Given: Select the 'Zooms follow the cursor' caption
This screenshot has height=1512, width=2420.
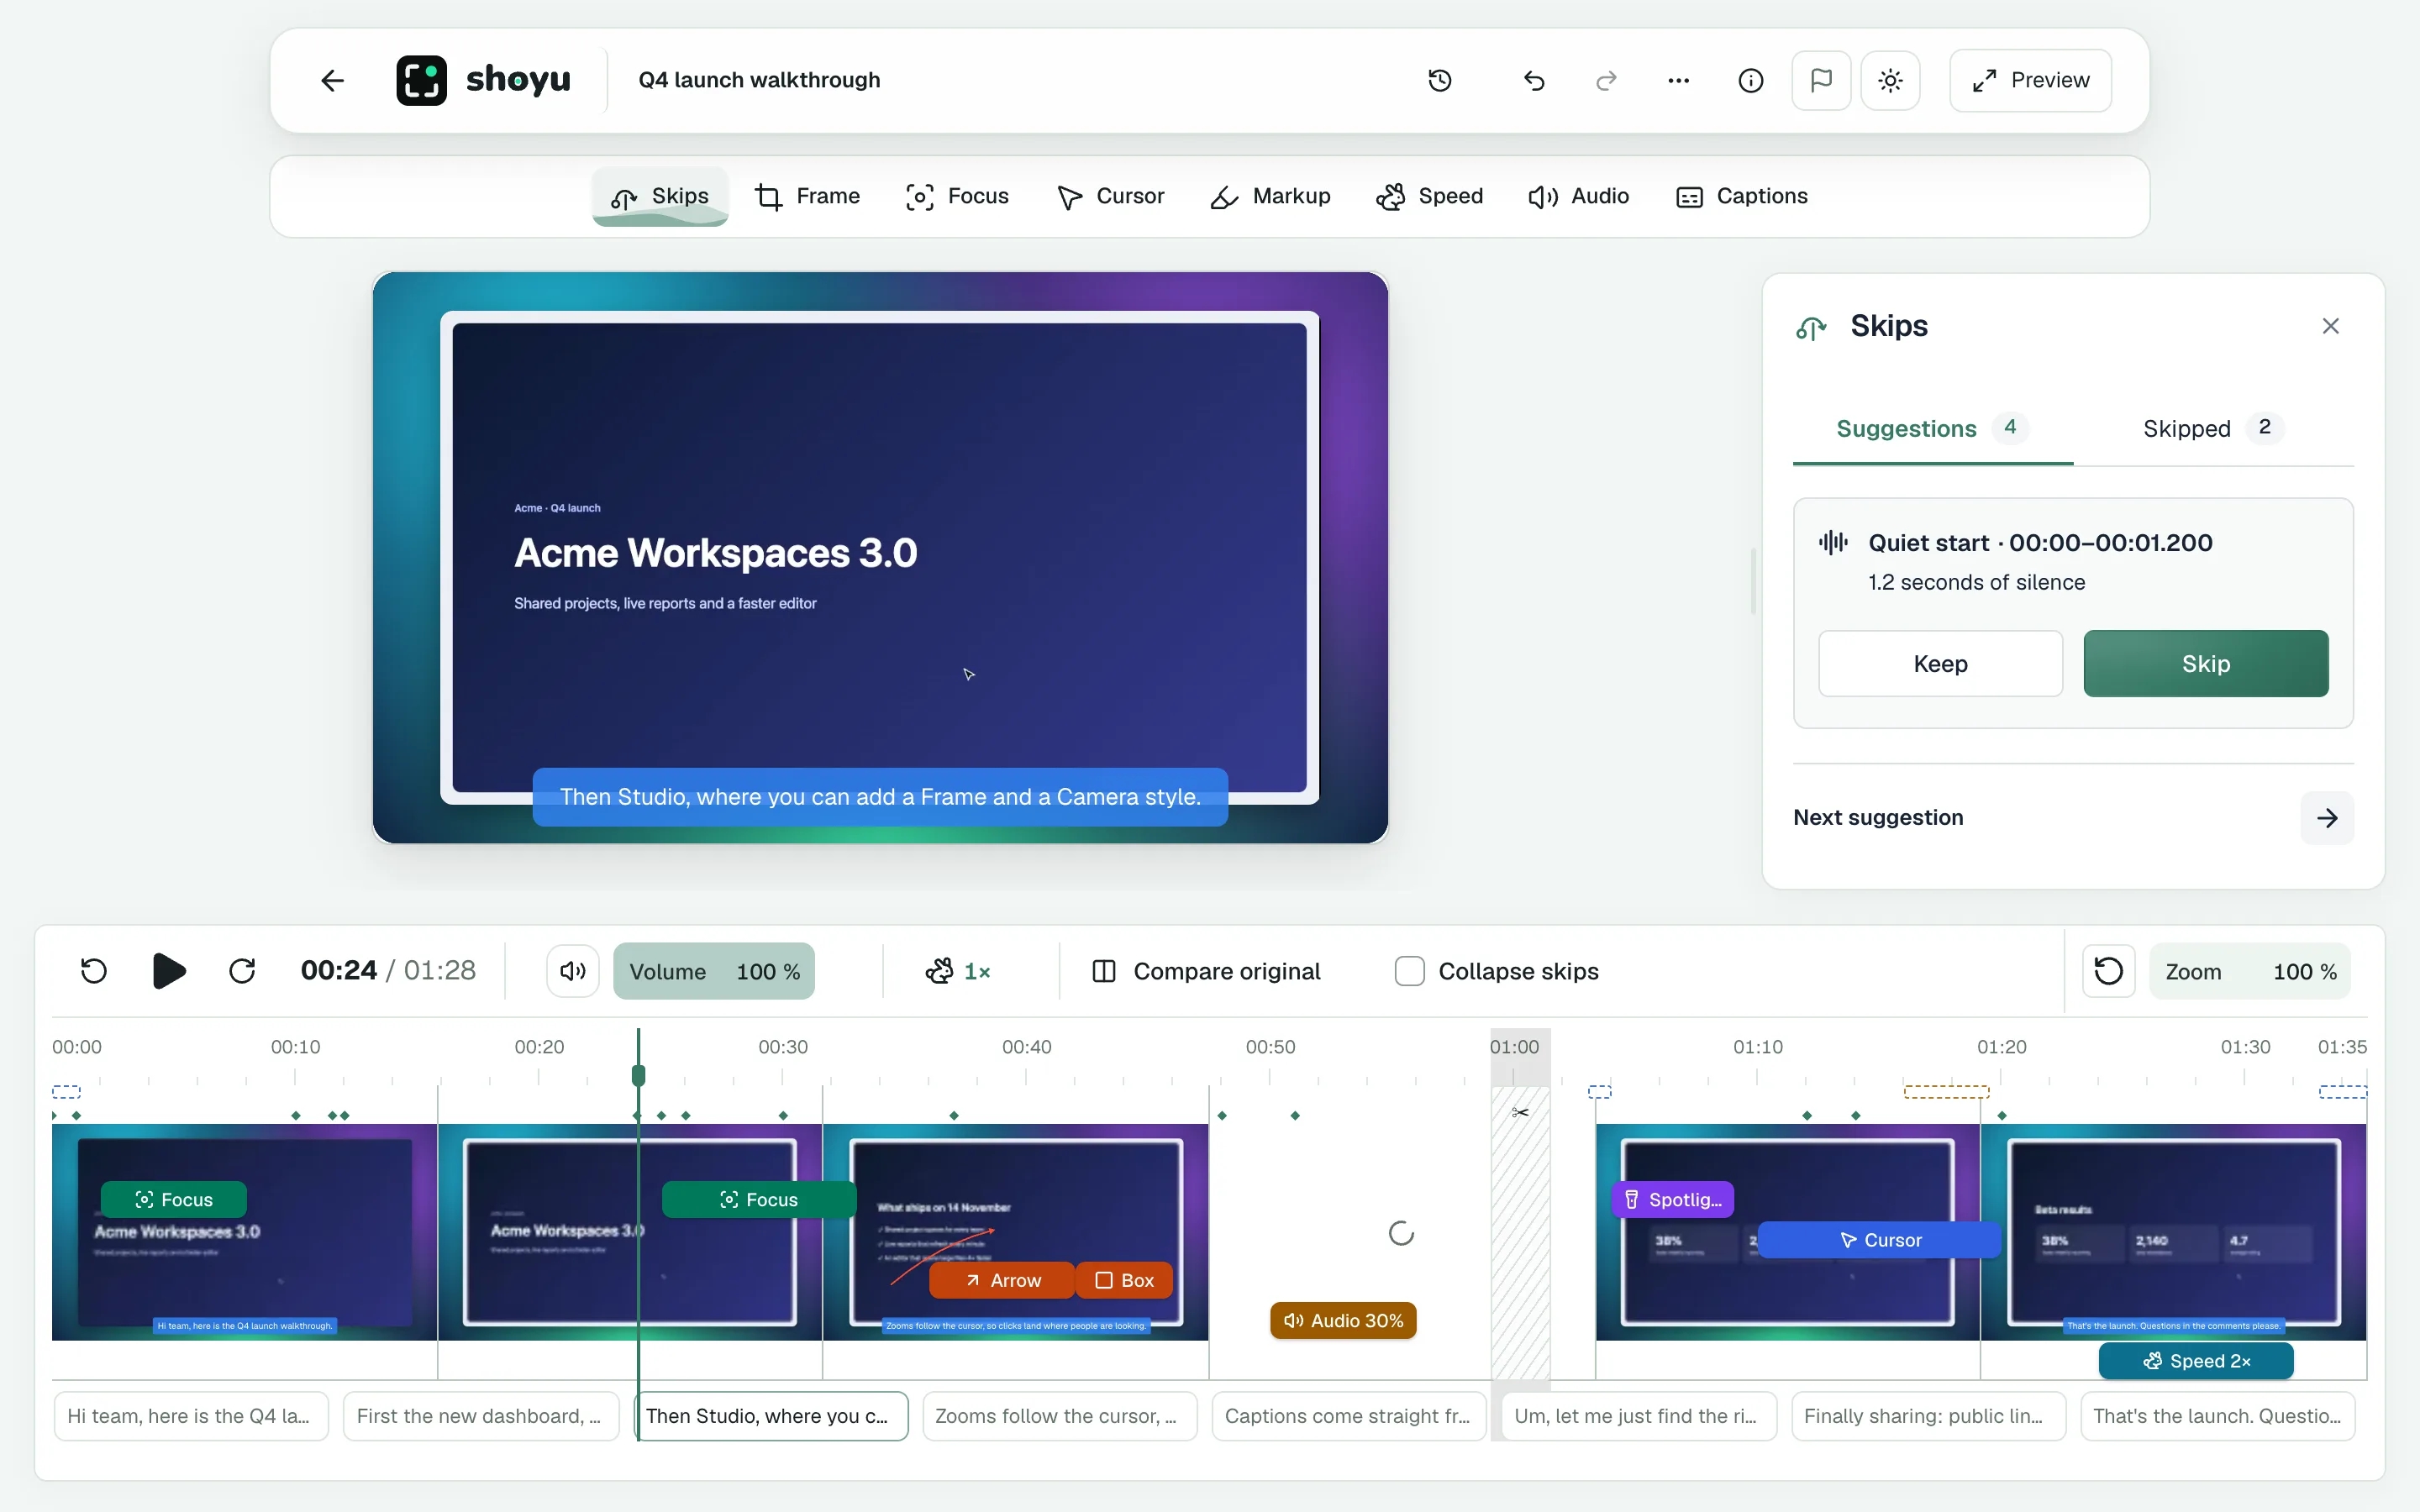Looking at the screenshot, I should (1059, 1416).
